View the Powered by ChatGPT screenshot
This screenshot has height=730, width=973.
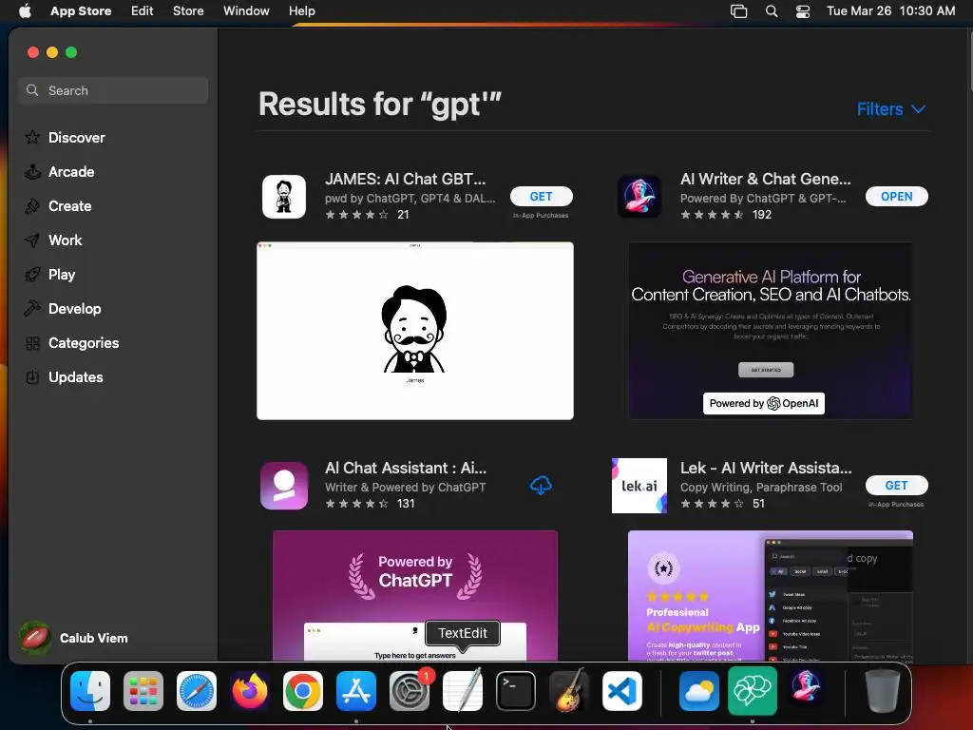415,596
